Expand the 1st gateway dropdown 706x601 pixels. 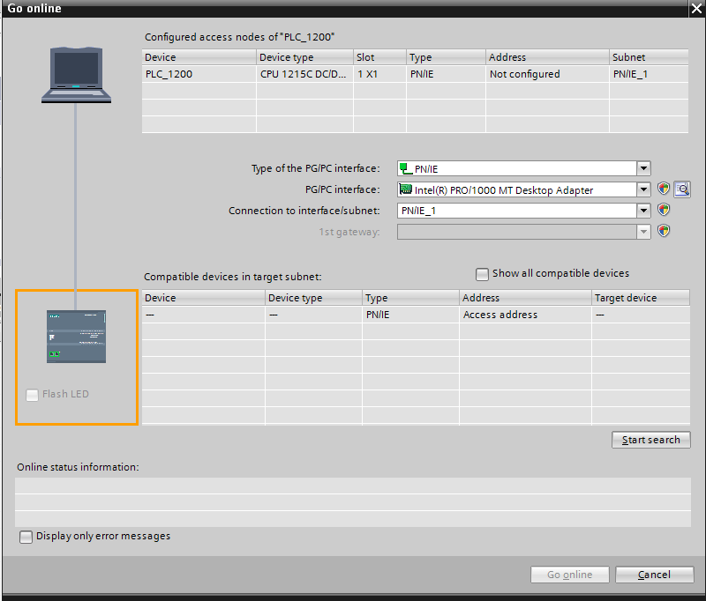click(644, 232)
